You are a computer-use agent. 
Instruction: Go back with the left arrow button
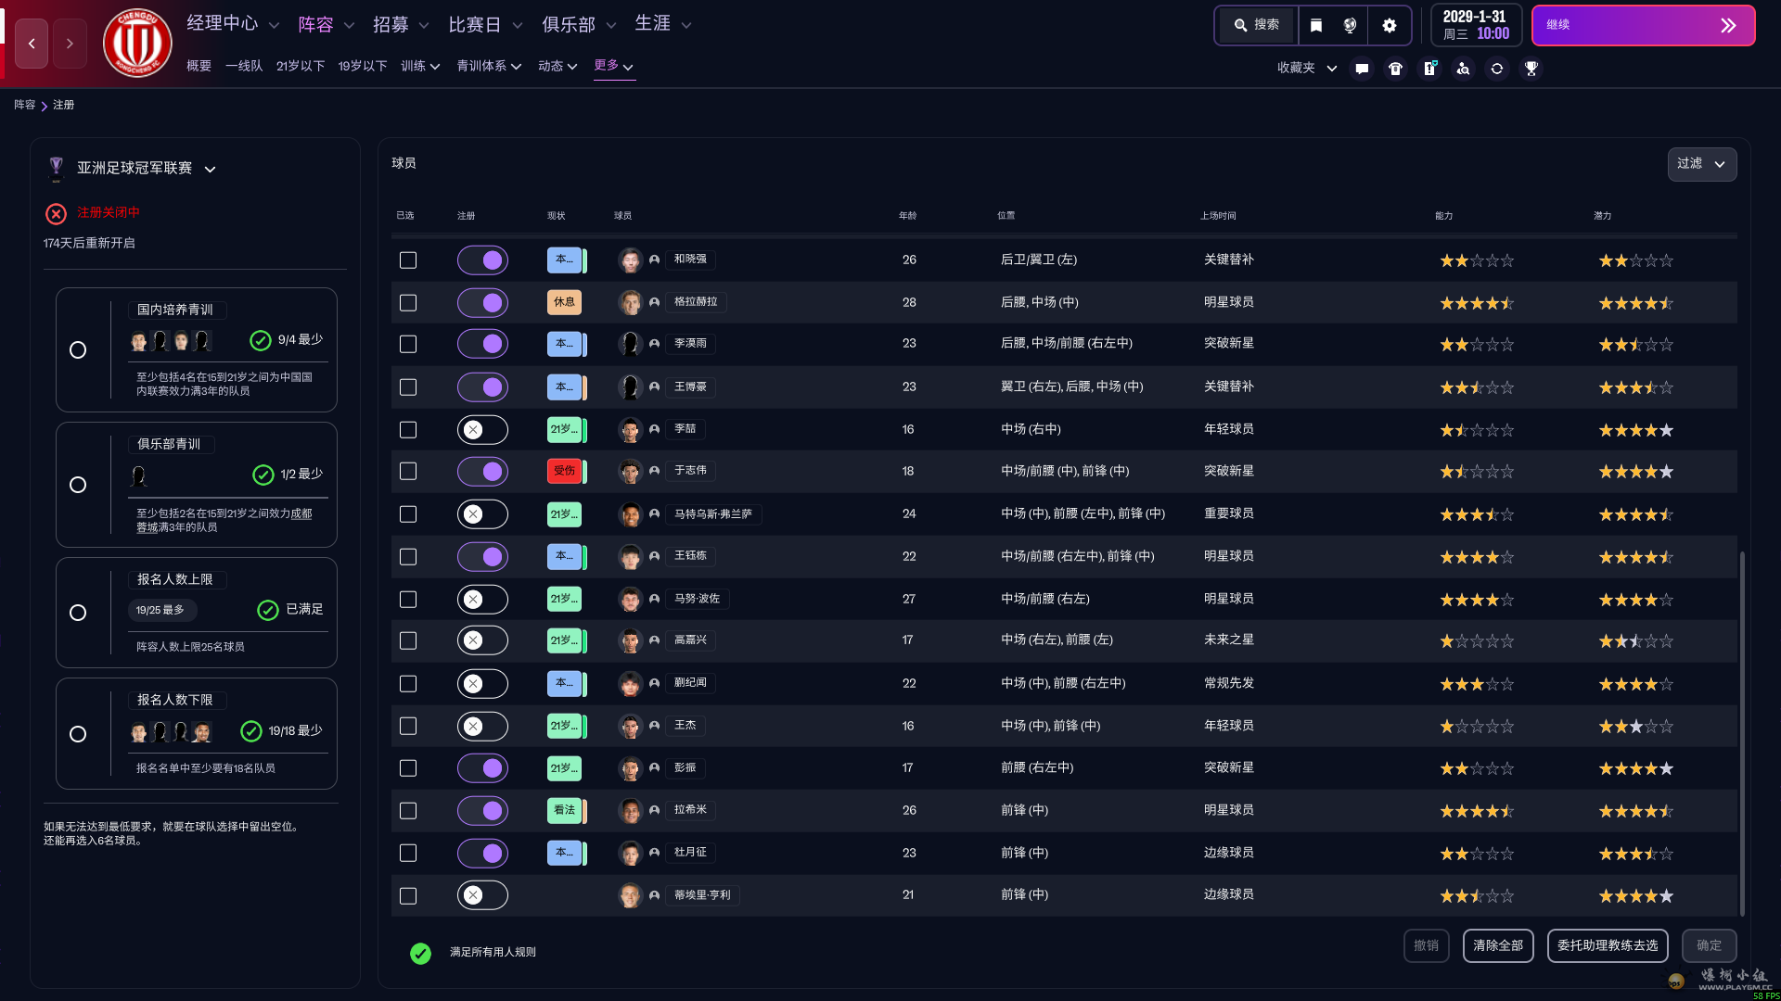click(x=32, y=44)
